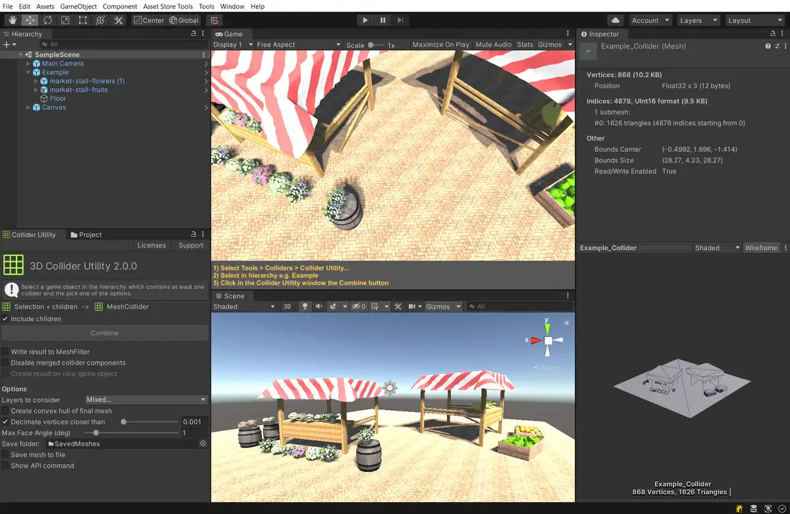Toggle Global handle rotation button
This screenshot has width=790, height=514.
click(184, 20)
